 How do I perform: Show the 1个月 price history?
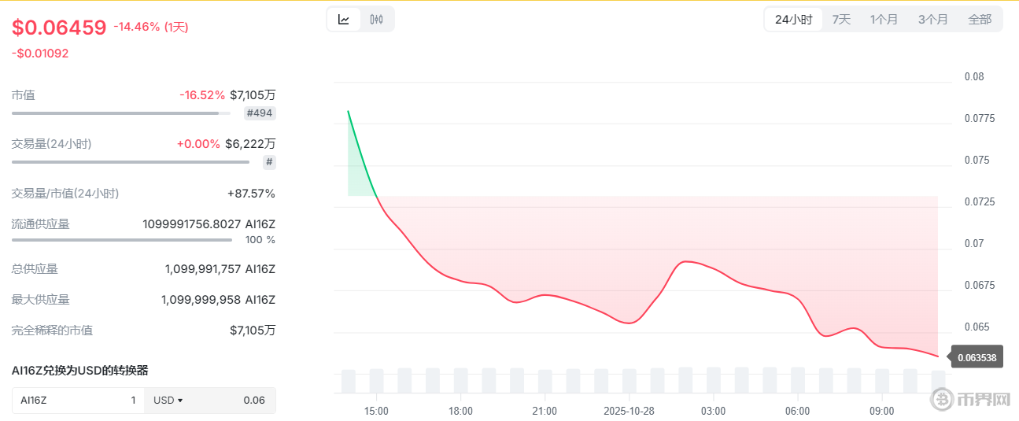tap(884, 20)
